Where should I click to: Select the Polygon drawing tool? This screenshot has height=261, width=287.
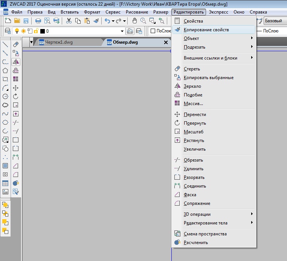click(5, 70)
